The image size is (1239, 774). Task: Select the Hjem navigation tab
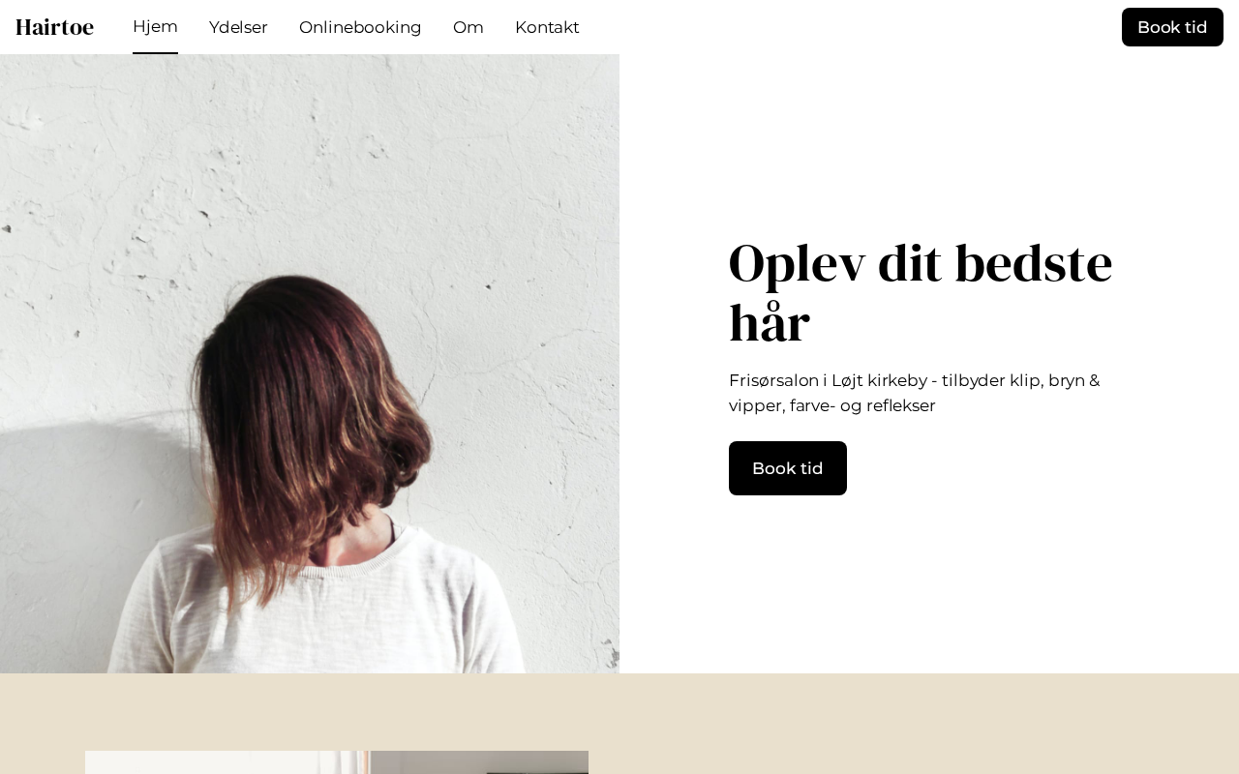155,27
